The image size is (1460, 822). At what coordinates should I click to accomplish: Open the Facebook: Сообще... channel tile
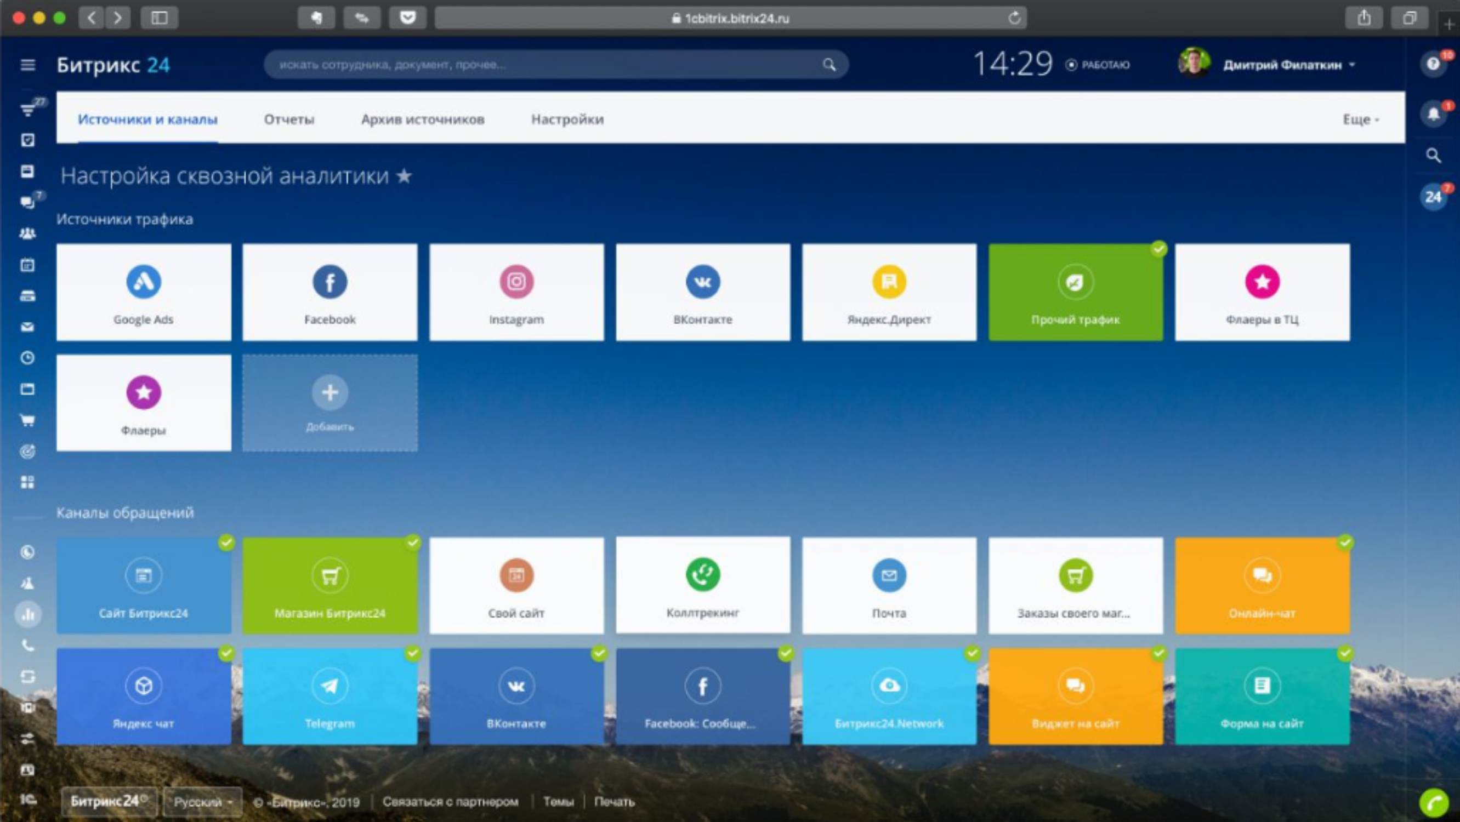(x=703, y=697)
